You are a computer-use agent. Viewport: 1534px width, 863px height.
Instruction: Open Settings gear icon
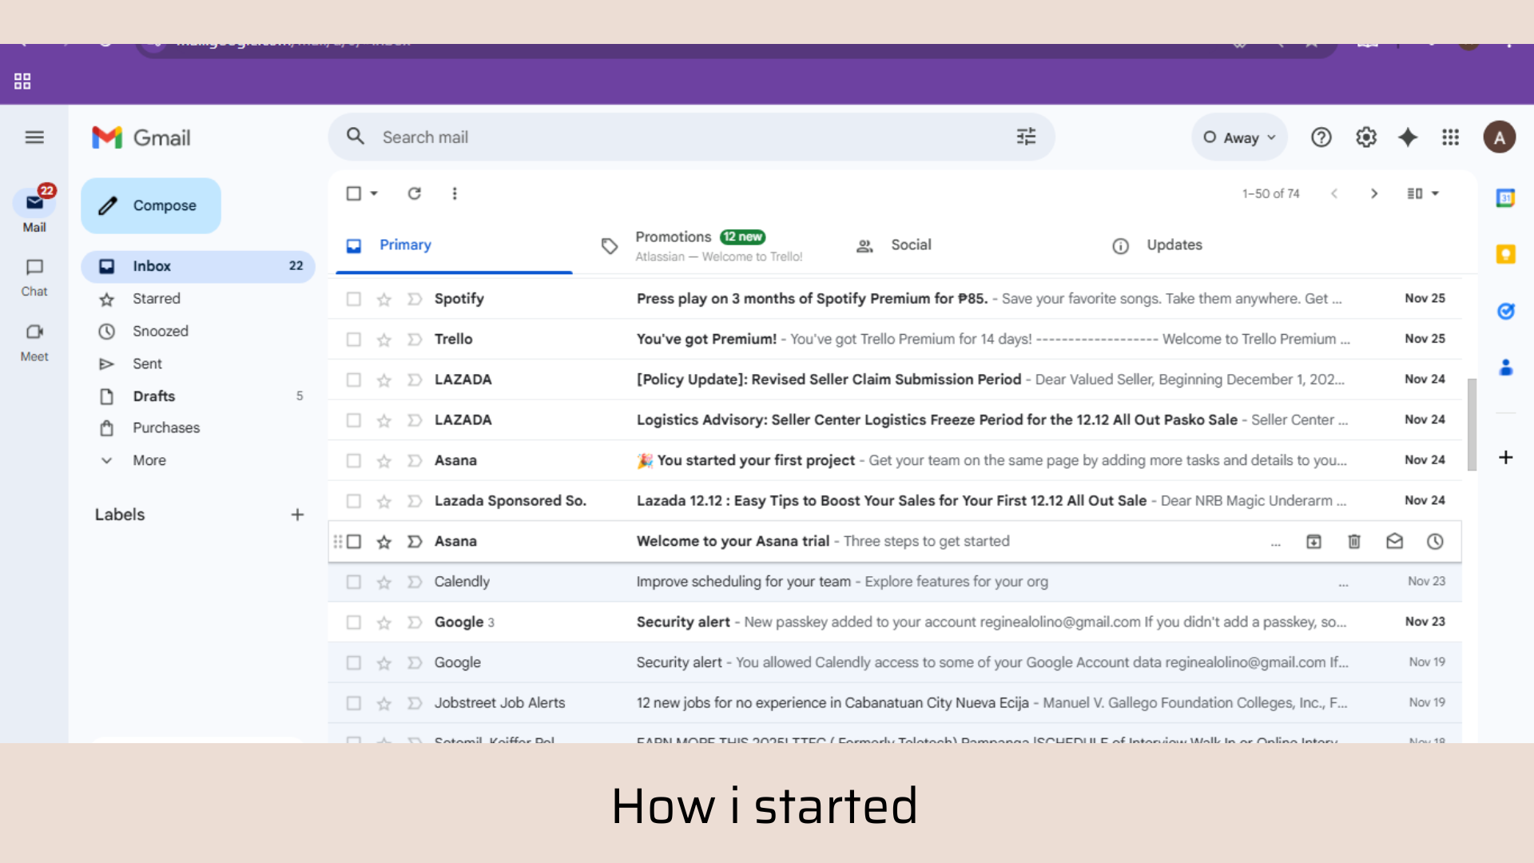tap(1365, 137)
